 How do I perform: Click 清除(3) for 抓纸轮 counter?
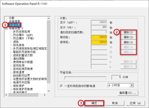[x=128, y=42]
